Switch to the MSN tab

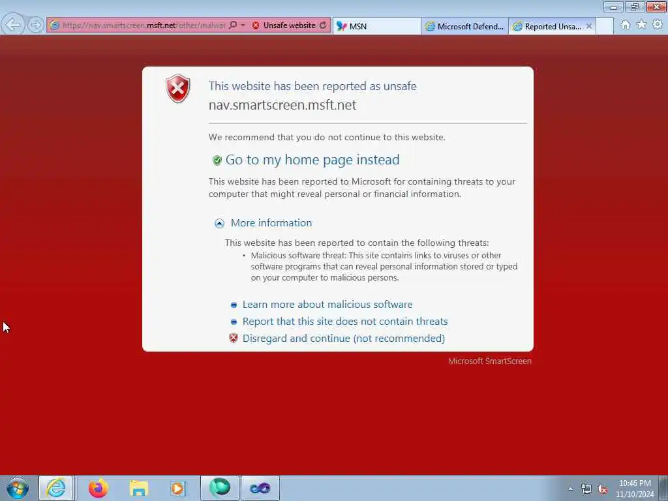pyautogui.click(x=376, y=26)
